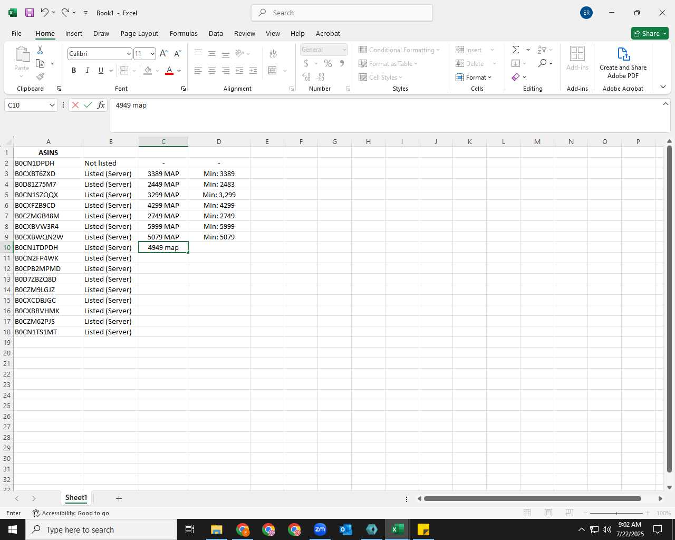Switch to Page Layout view in status bar

[548, 513]
